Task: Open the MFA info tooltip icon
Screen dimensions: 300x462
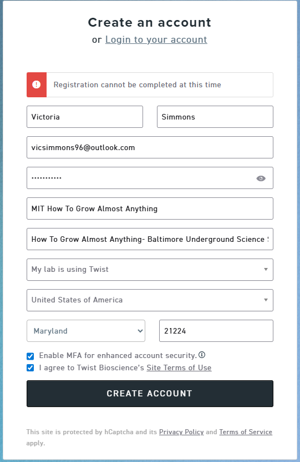Action: (202, 355)
